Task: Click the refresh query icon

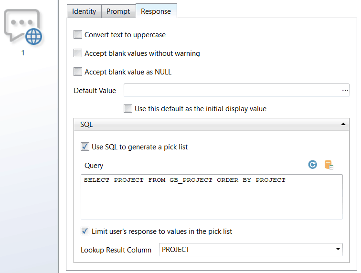Action: [x=313, y=165]
